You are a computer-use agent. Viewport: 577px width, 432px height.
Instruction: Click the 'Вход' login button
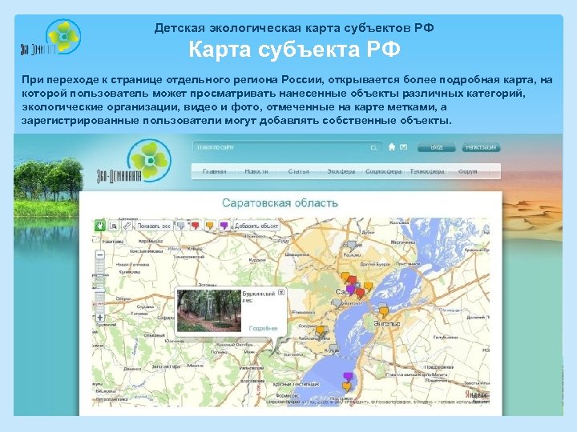[x=437, y=147]
